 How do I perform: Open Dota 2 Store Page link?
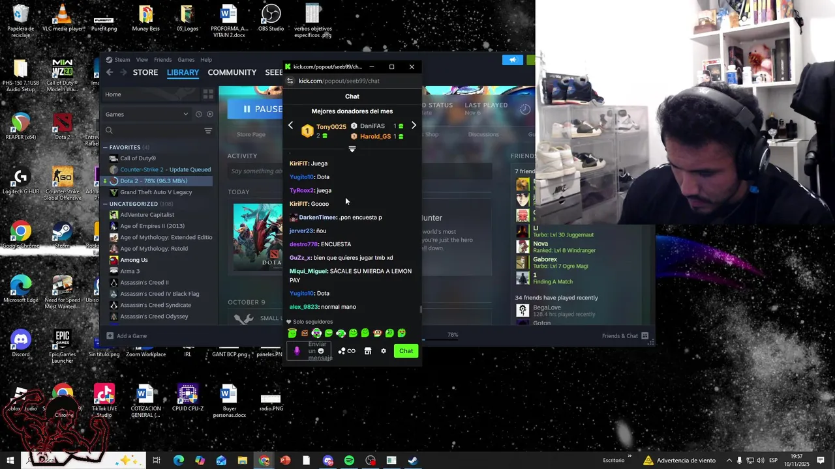point(250,134)
